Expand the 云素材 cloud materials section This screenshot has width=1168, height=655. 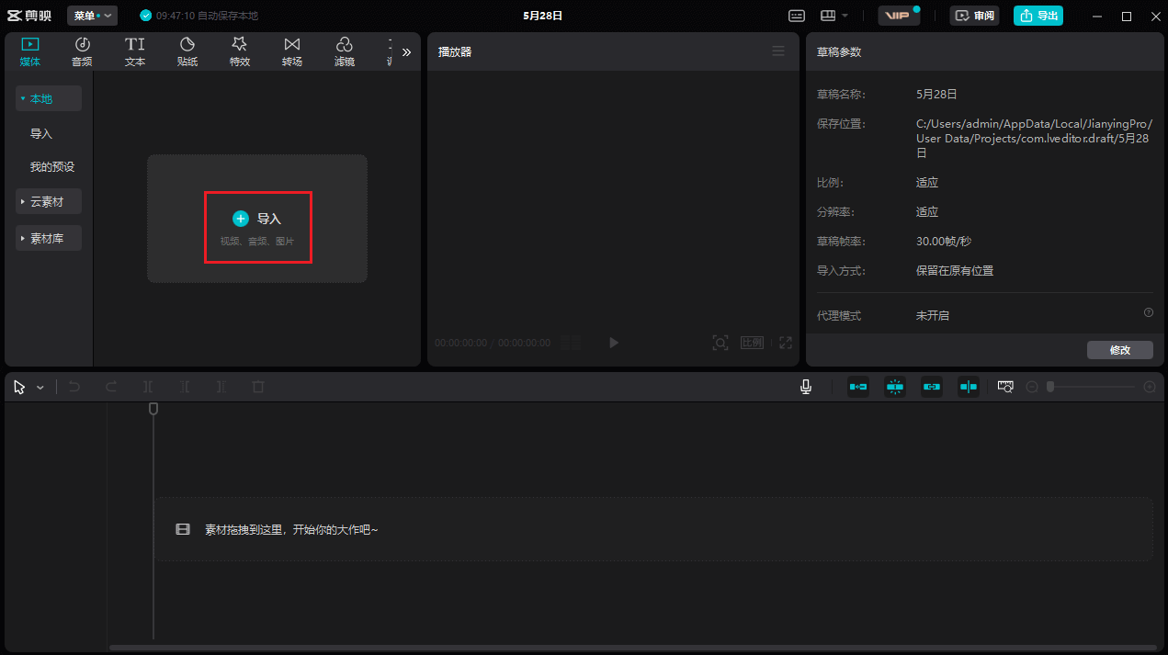(x=48, y=201)
